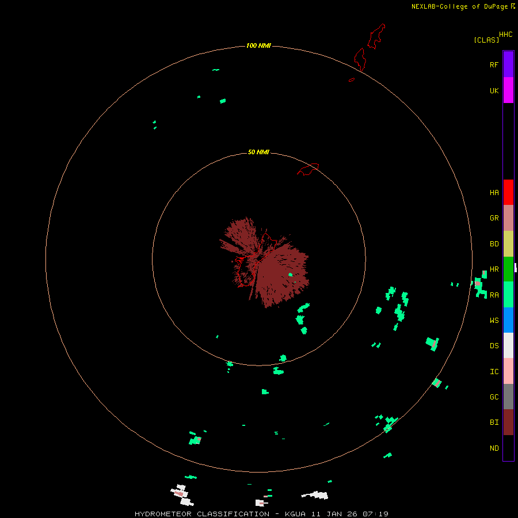
Task: Click the HHC product code text
Action: coord(506,35)
